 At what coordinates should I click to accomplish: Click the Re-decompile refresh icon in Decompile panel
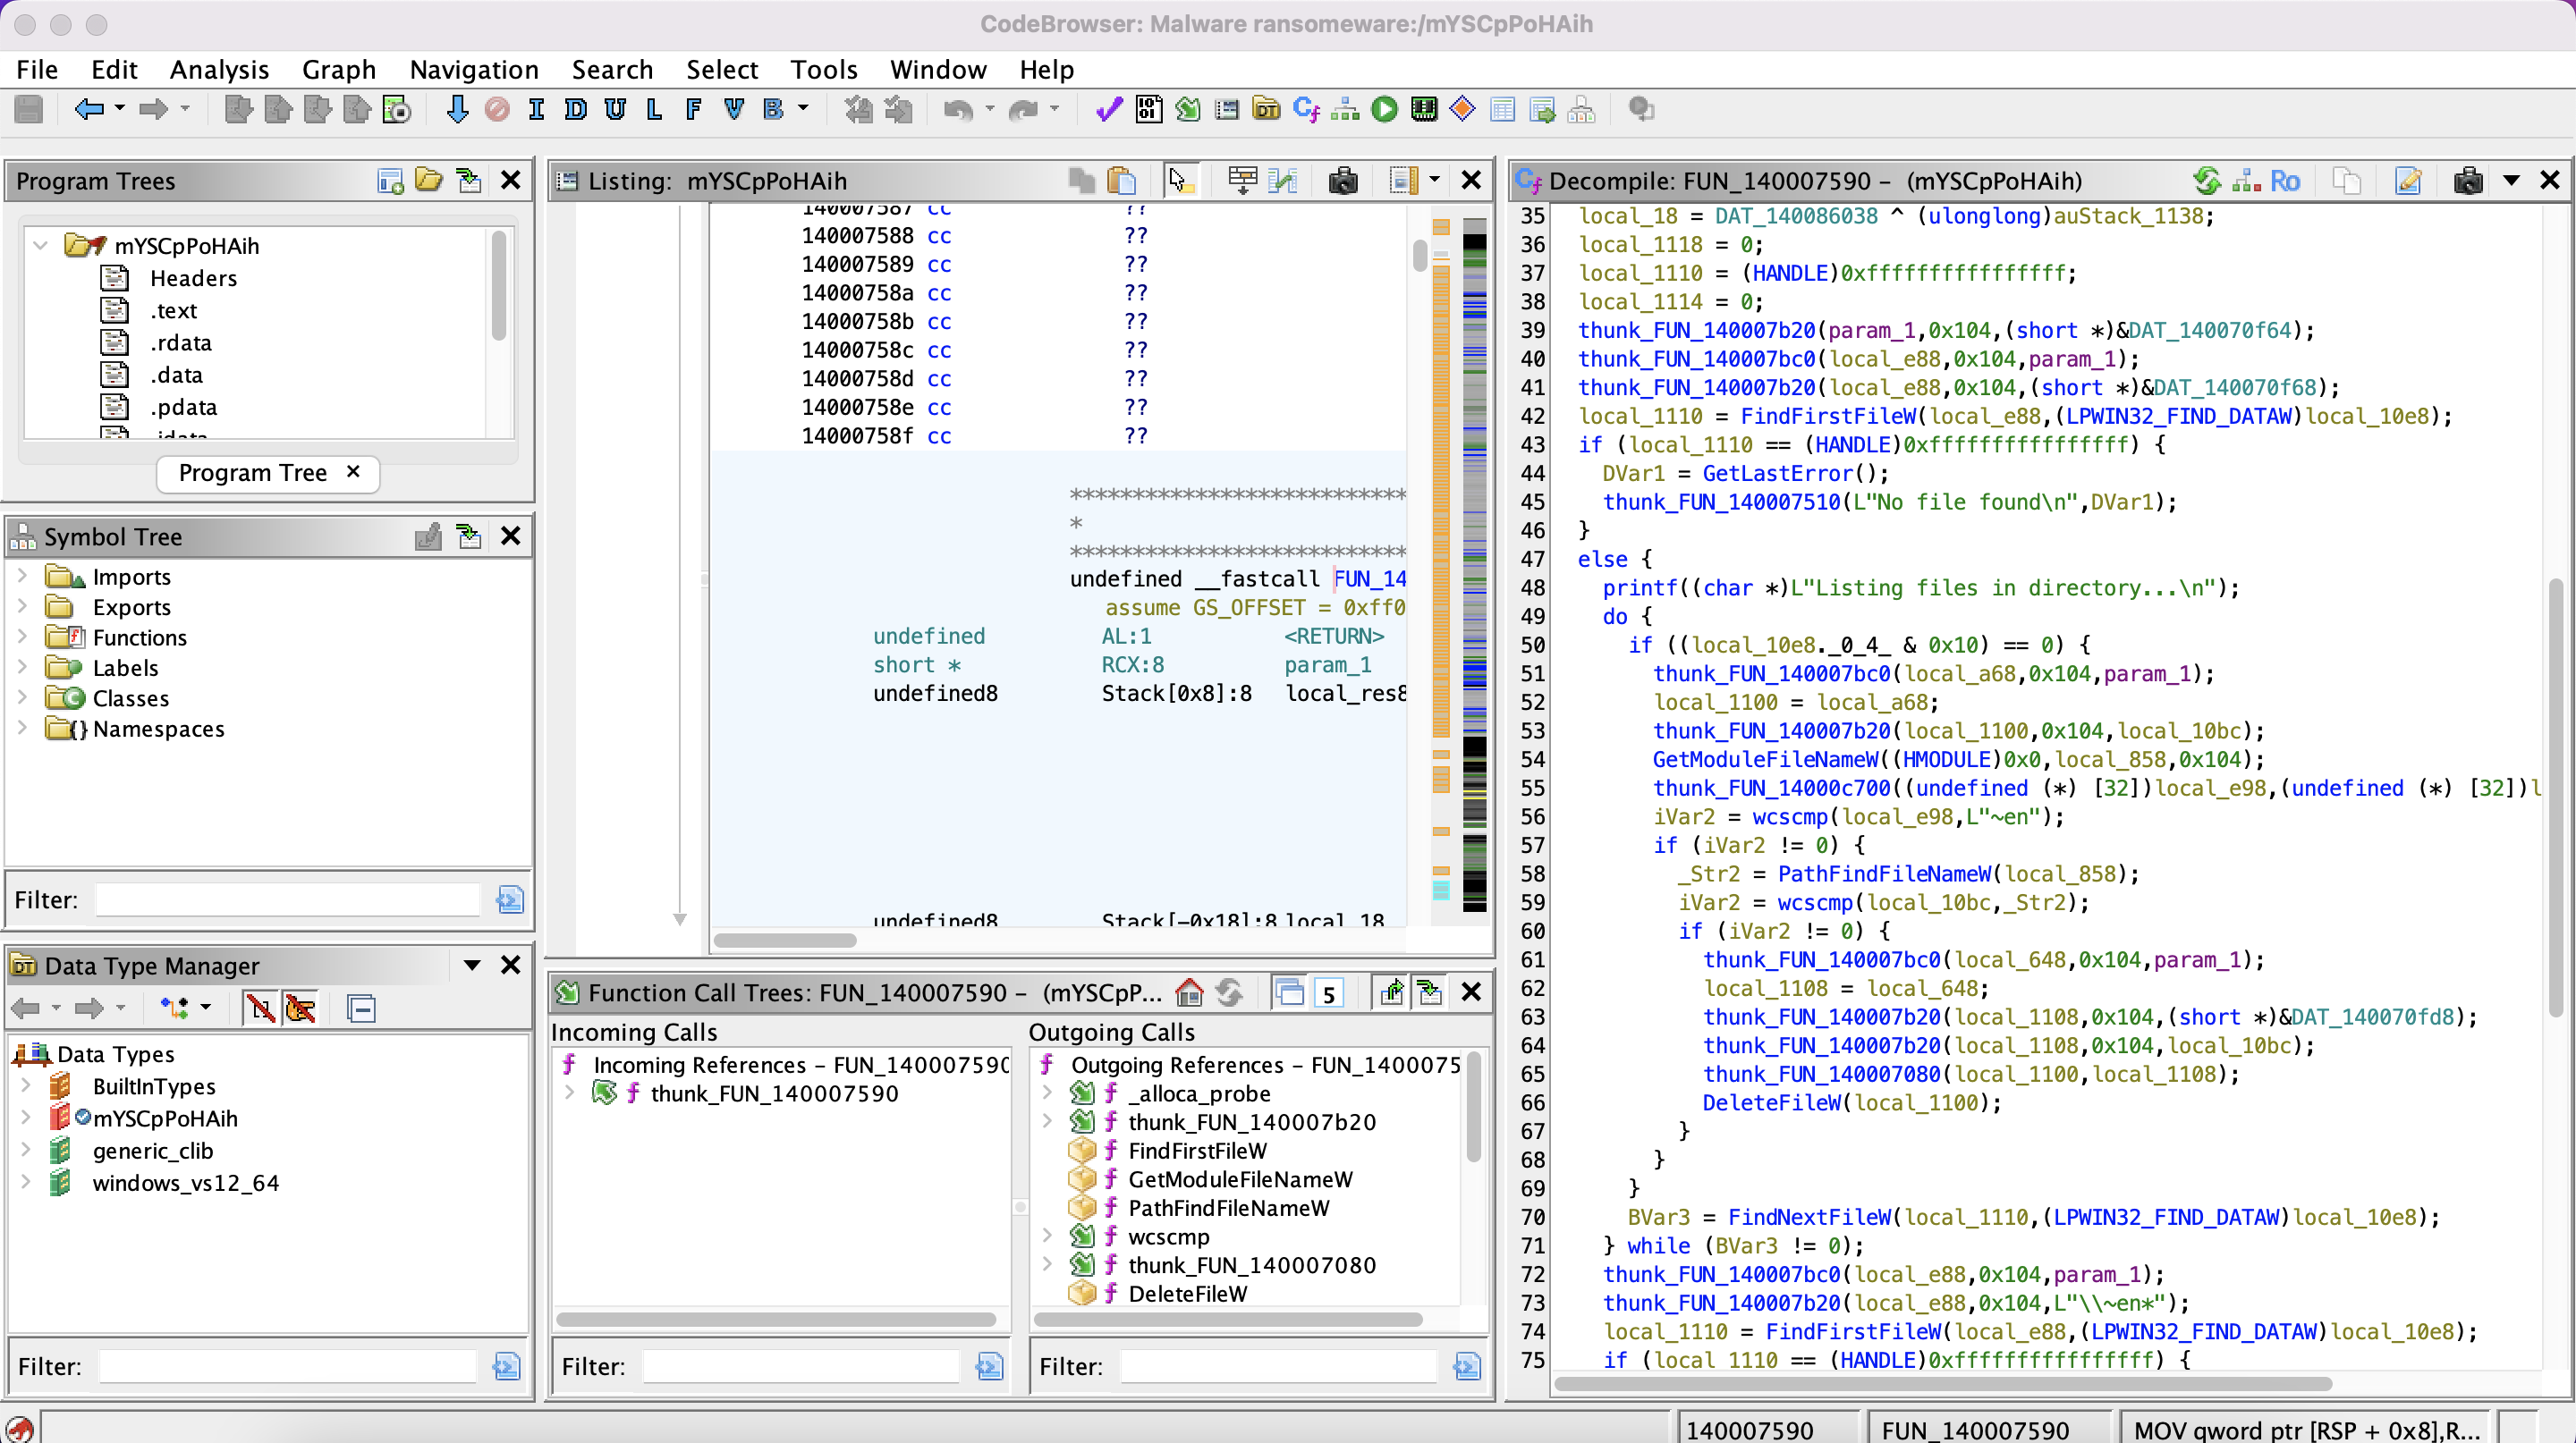click(x=2207, y=181)
